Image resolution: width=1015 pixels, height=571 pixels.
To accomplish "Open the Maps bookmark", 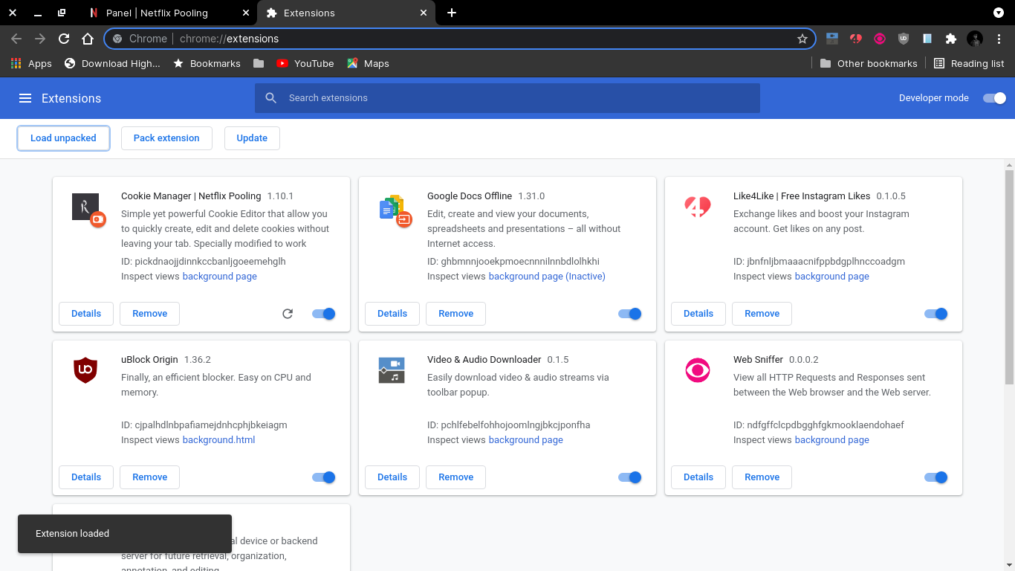I will tap(368, 63).
